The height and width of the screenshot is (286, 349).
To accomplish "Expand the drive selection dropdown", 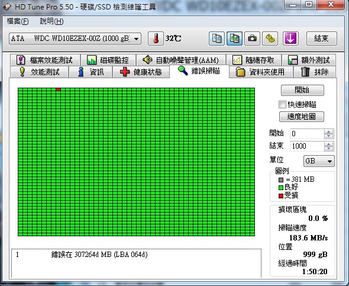I will click(x=136, y=38).
